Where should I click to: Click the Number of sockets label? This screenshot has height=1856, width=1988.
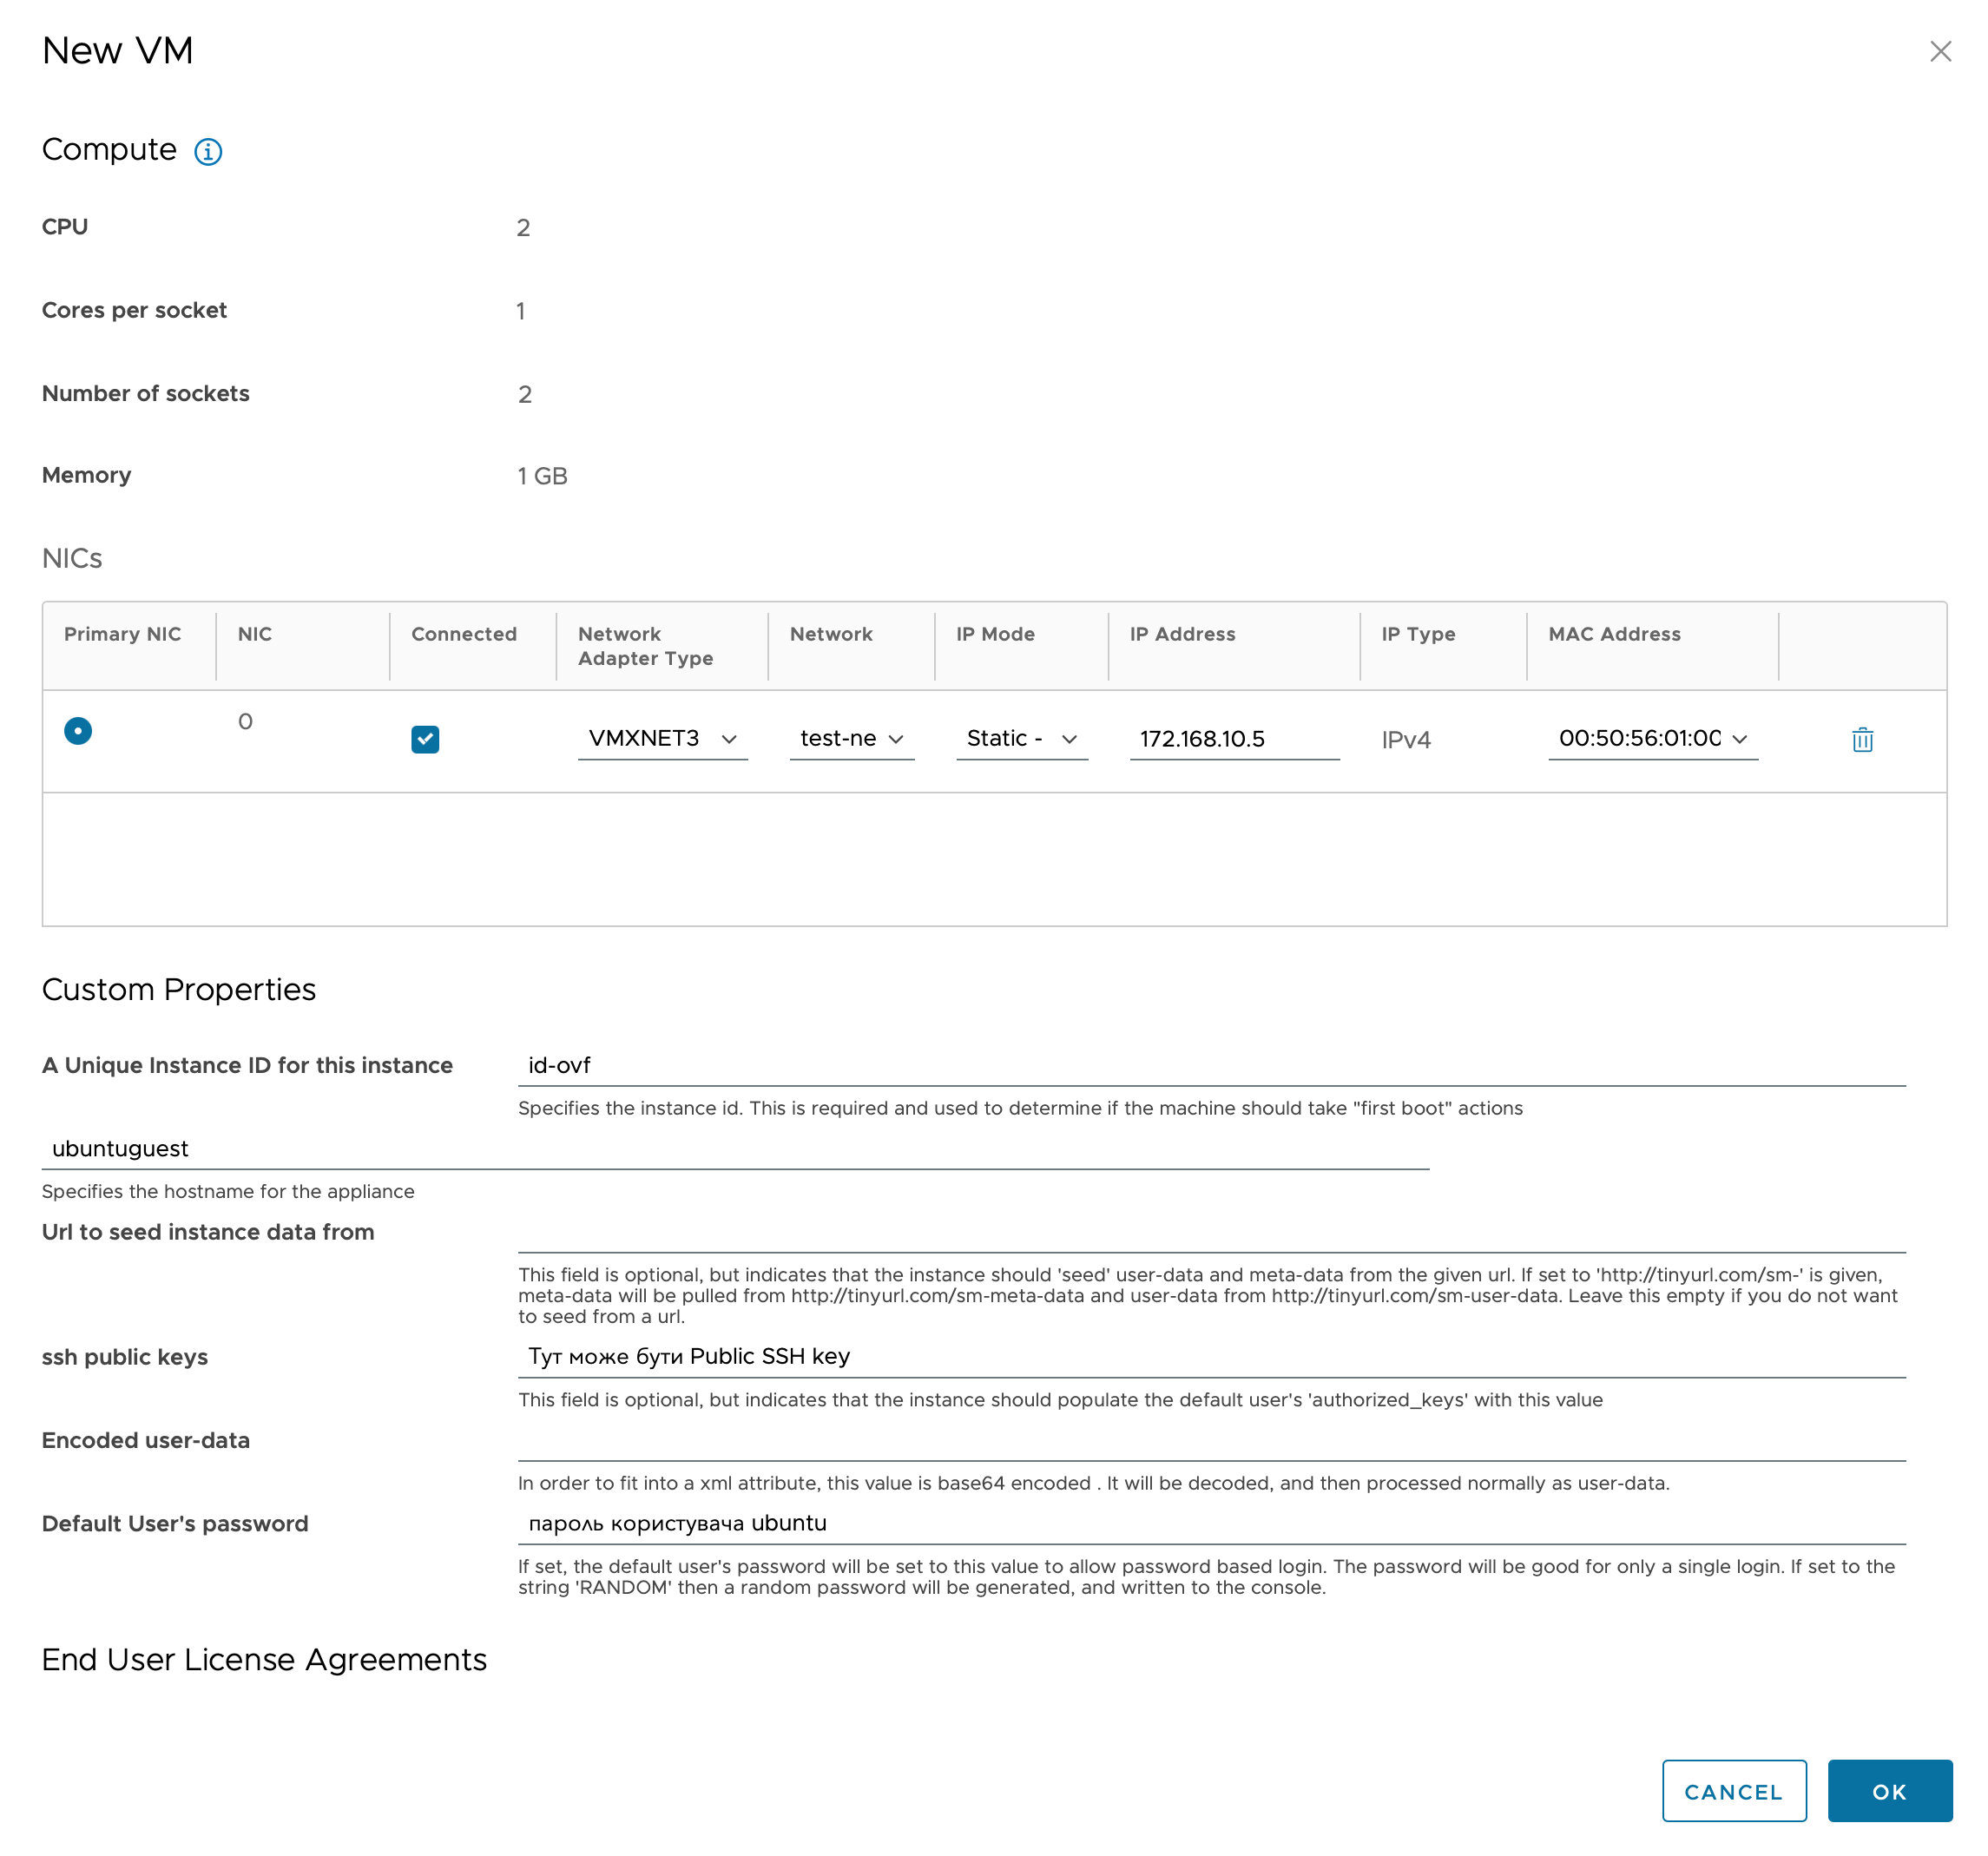point(146,393)
